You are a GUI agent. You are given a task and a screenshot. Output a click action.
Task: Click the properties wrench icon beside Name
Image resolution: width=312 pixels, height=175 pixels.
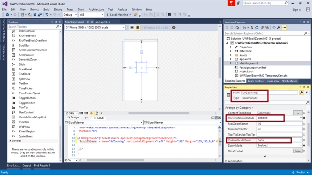[301, 93]
